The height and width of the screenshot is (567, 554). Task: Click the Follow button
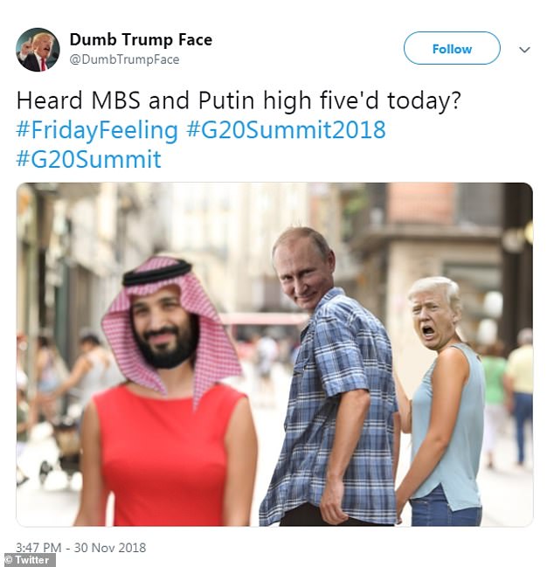tap(452, 48)
